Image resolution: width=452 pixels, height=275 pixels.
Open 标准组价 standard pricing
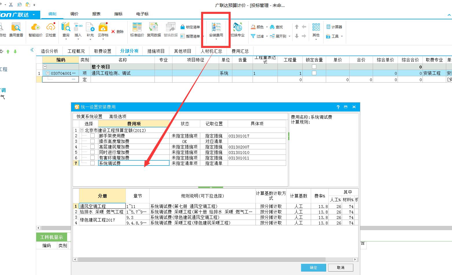[x=137, y=30]
